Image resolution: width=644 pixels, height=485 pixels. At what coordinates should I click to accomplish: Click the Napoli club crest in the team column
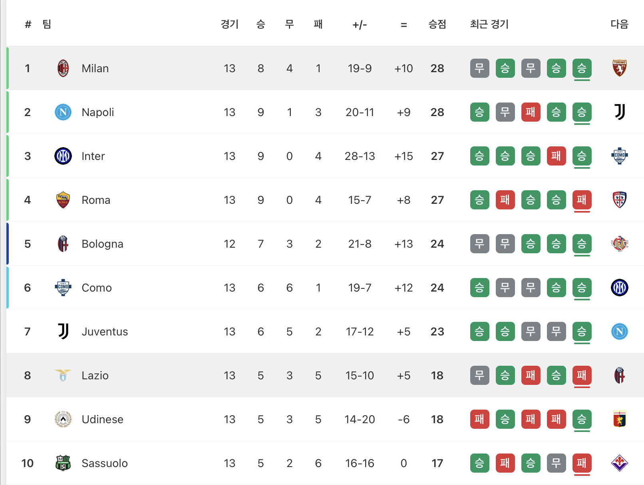click(63, 112)
